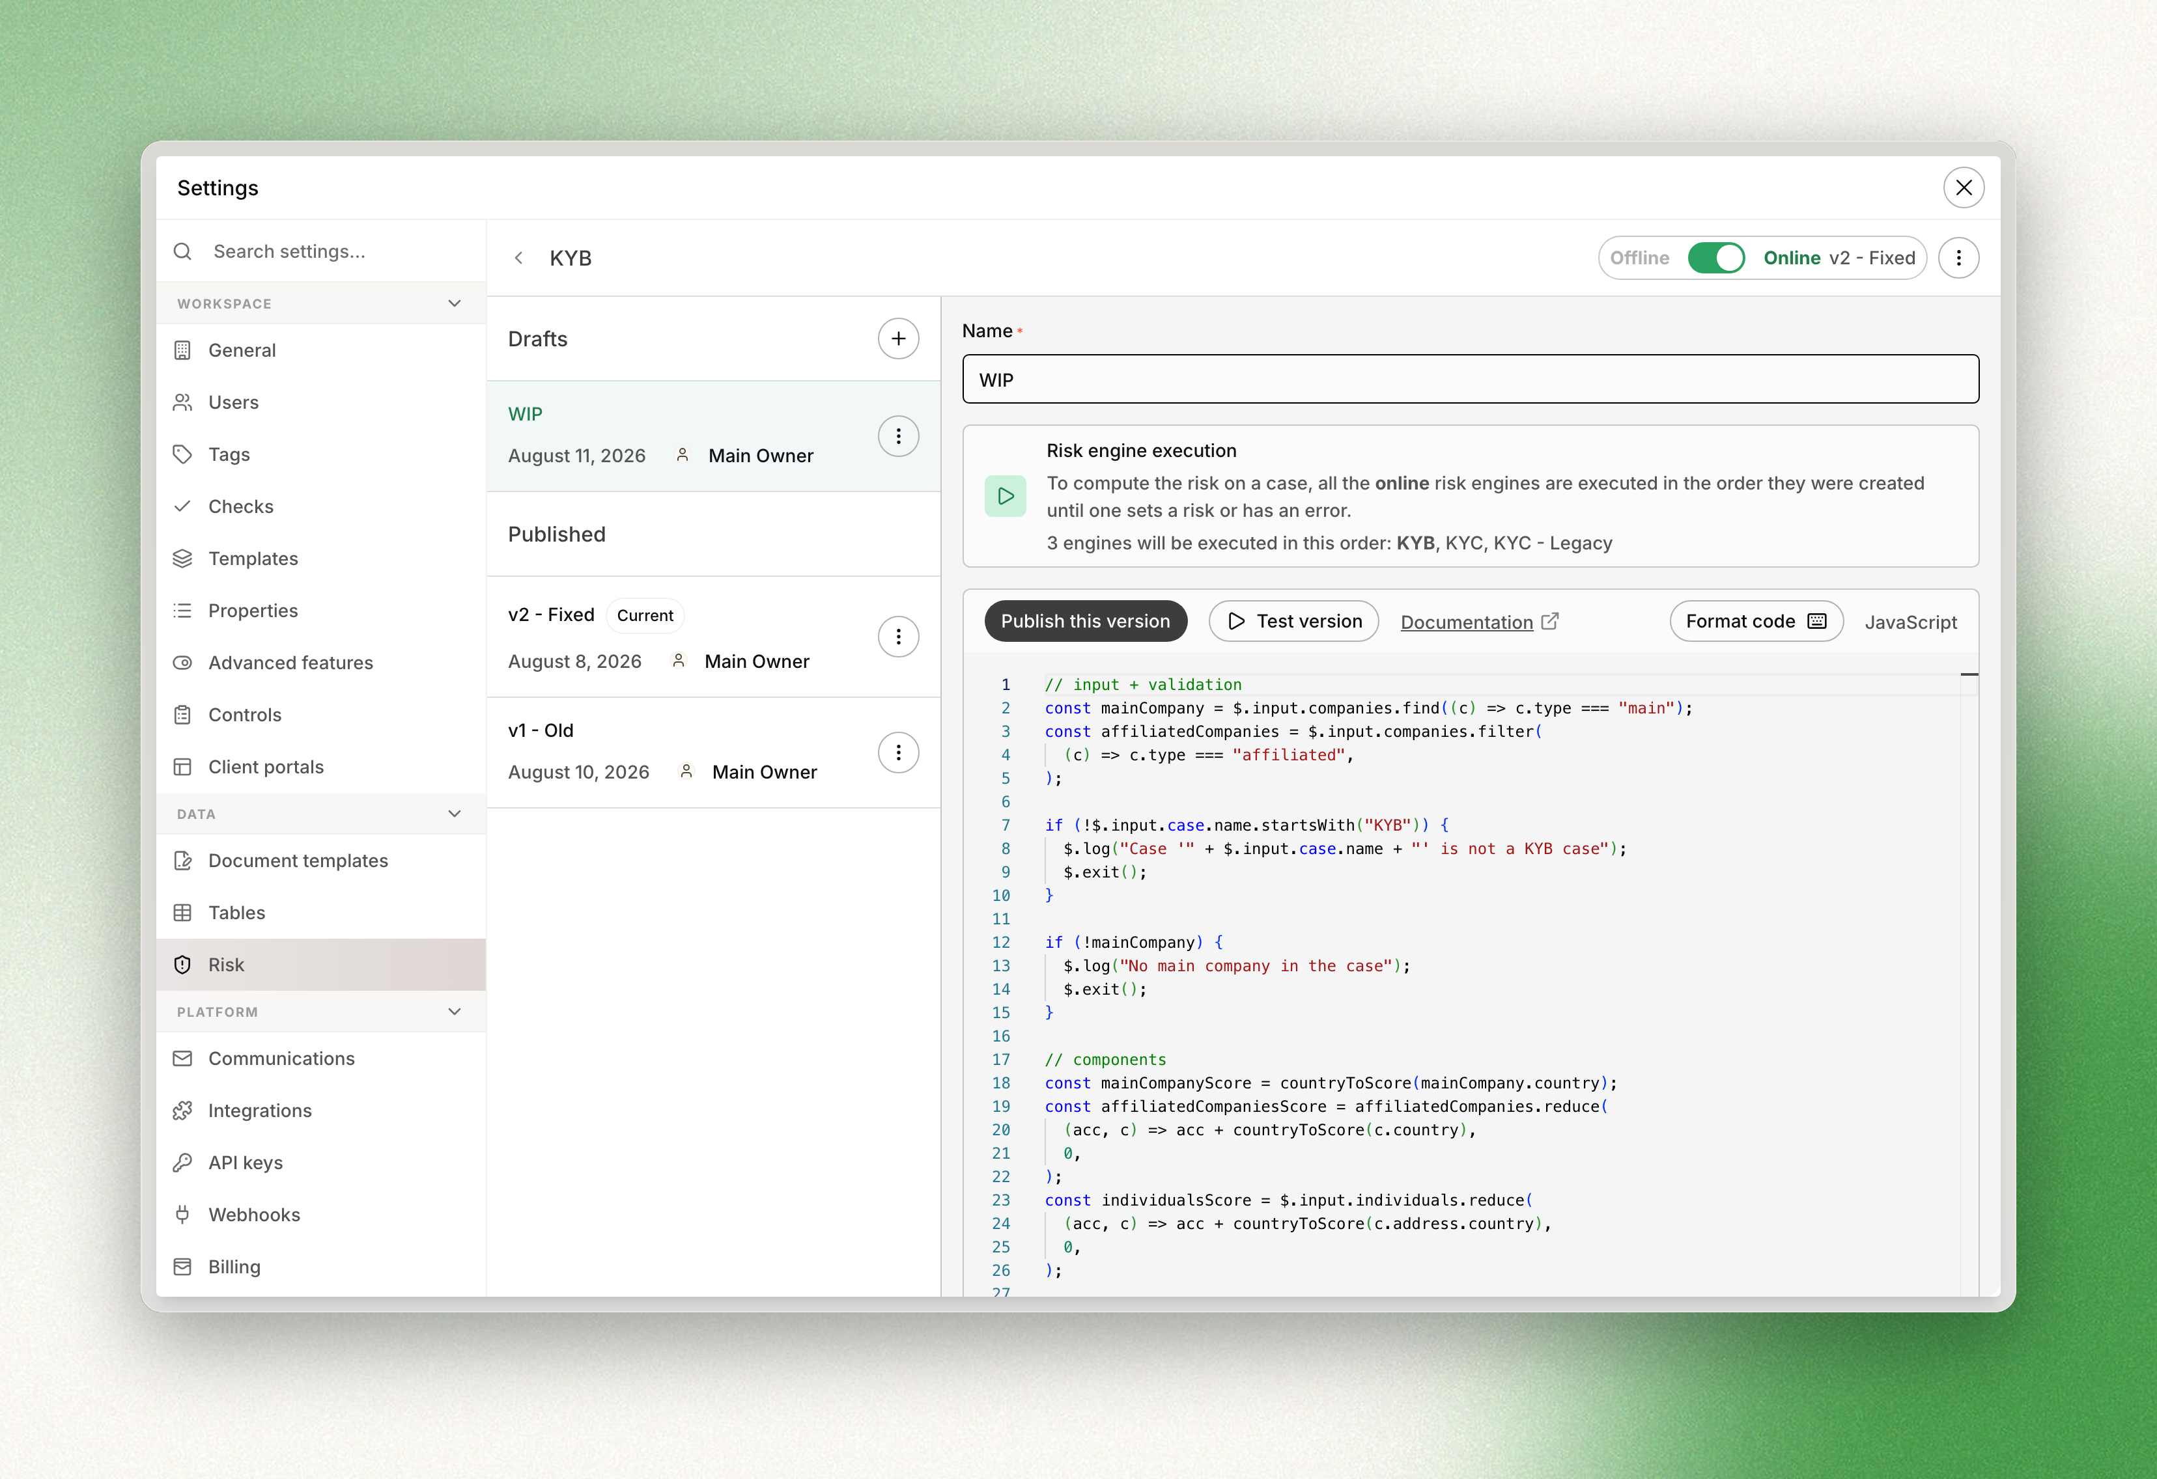Click the Users people icon
The image size is (2157, 1479).
pyautogui.click(x=183, y=402)
